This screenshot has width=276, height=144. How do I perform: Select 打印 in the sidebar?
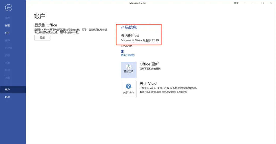click(7, 56)
